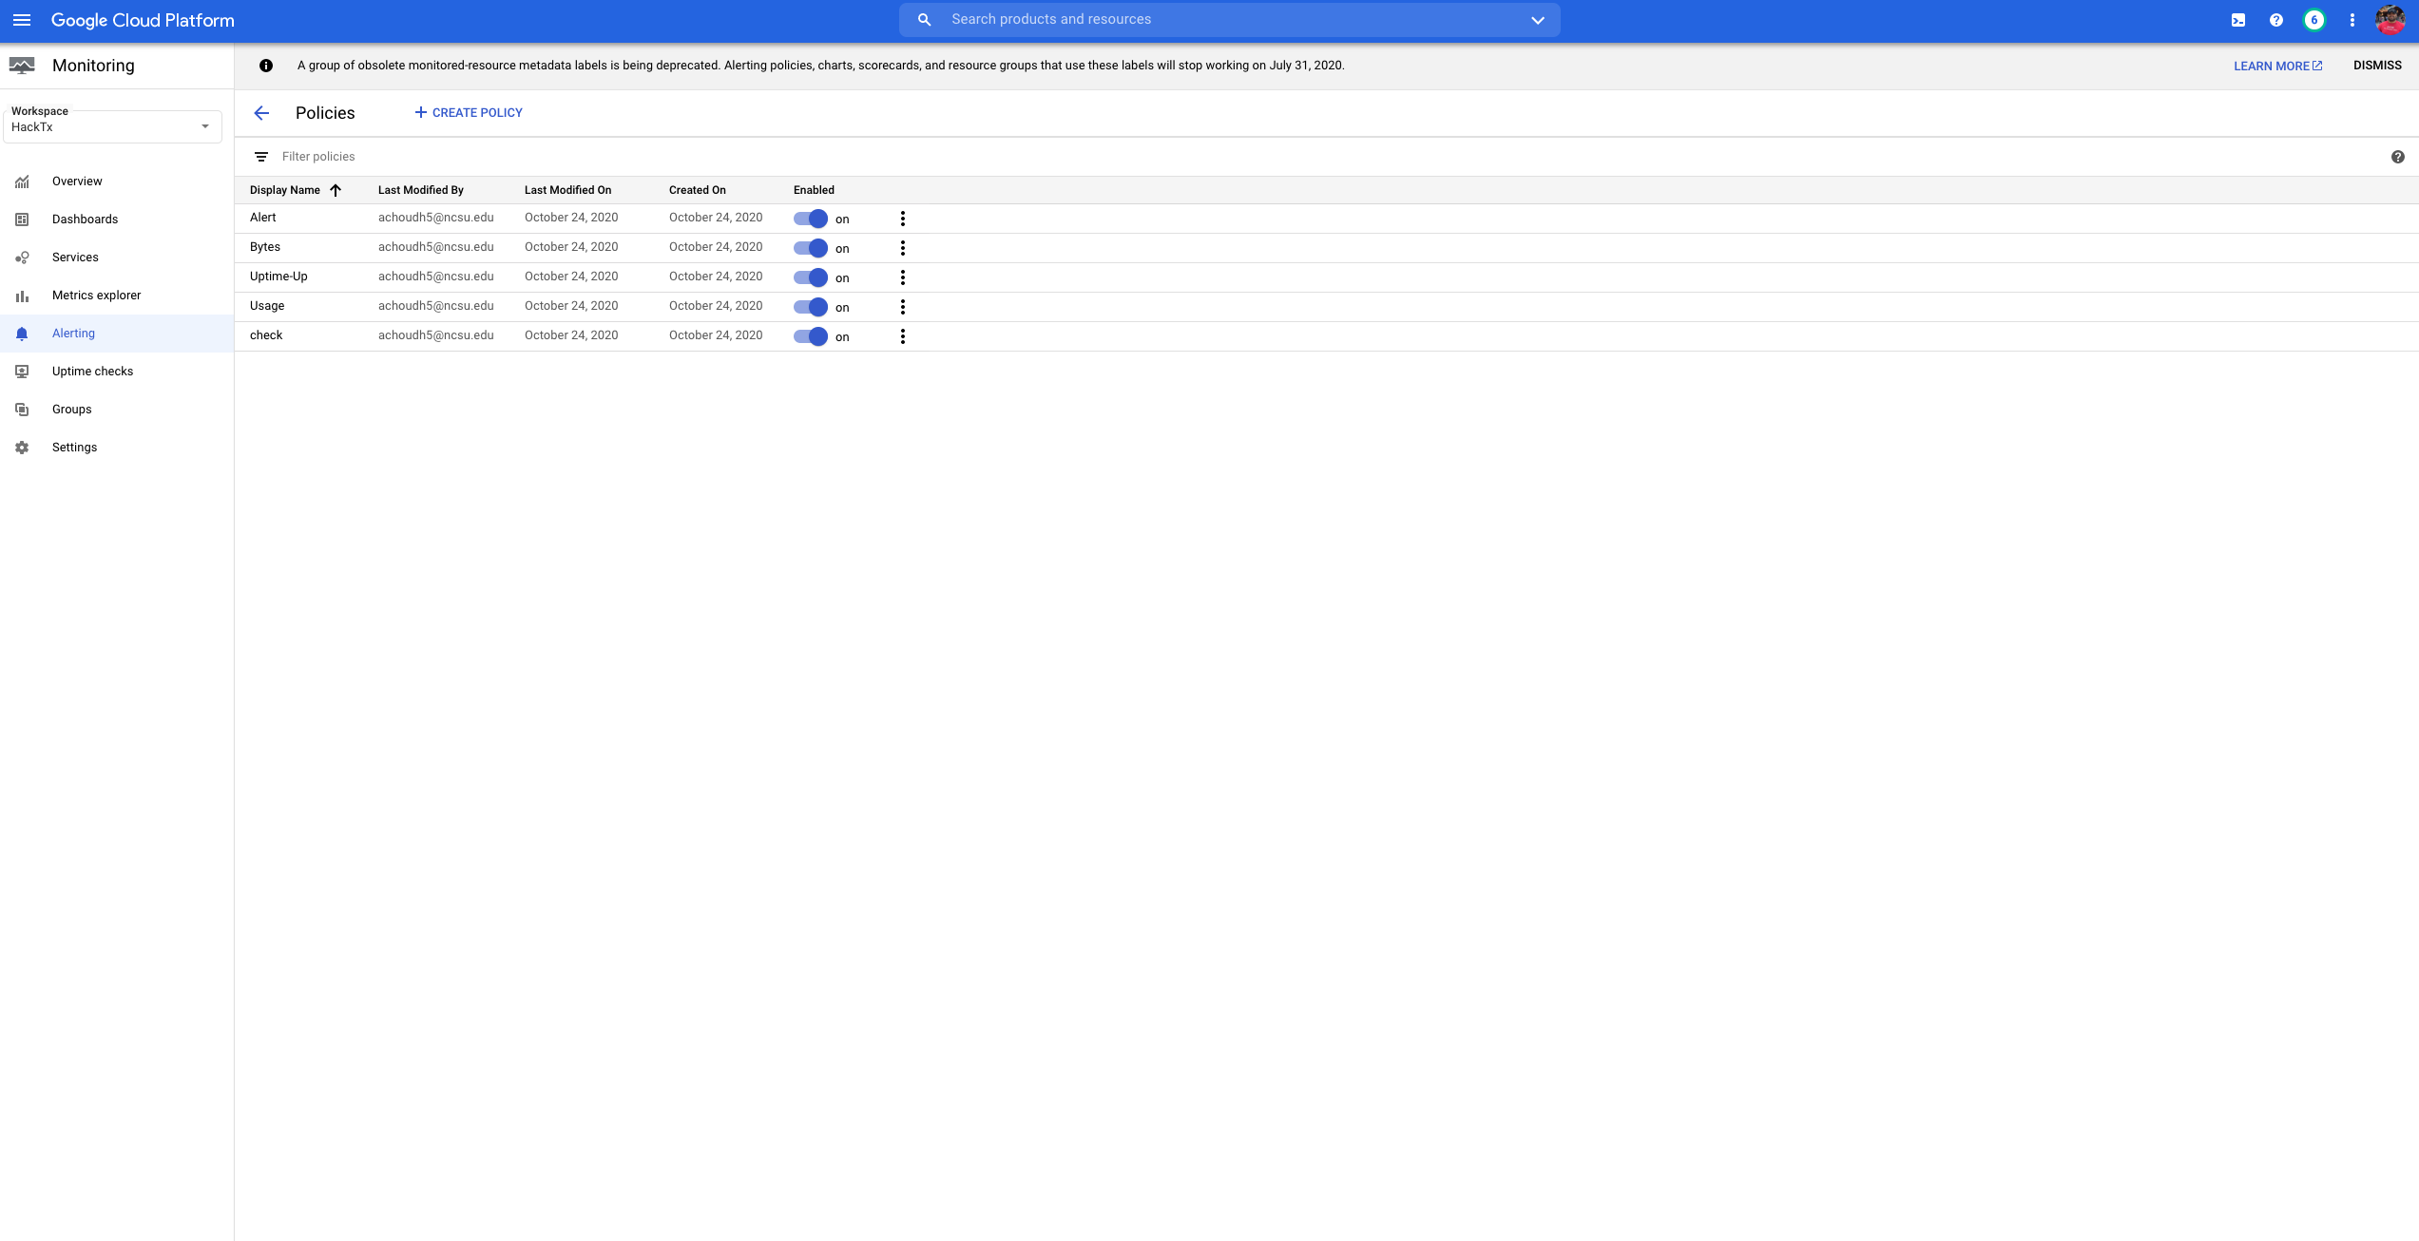2419x1241 pixels.
Task: Go to Uptime checks in sidebar
Action: (92, 372)
